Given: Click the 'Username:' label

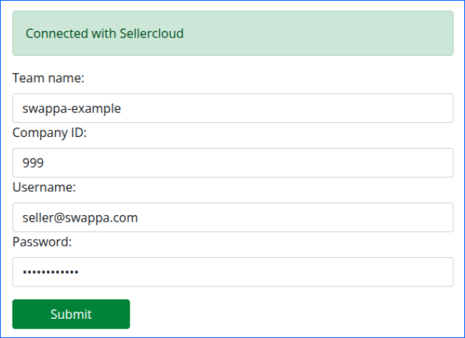Looking at the screenshot, I should pos(44,187).
